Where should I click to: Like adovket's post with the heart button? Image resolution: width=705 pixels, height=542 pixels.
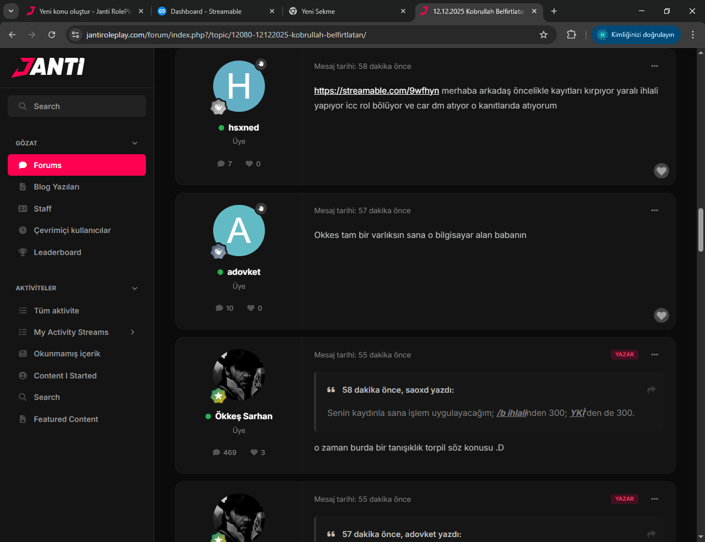click(661, 315)
